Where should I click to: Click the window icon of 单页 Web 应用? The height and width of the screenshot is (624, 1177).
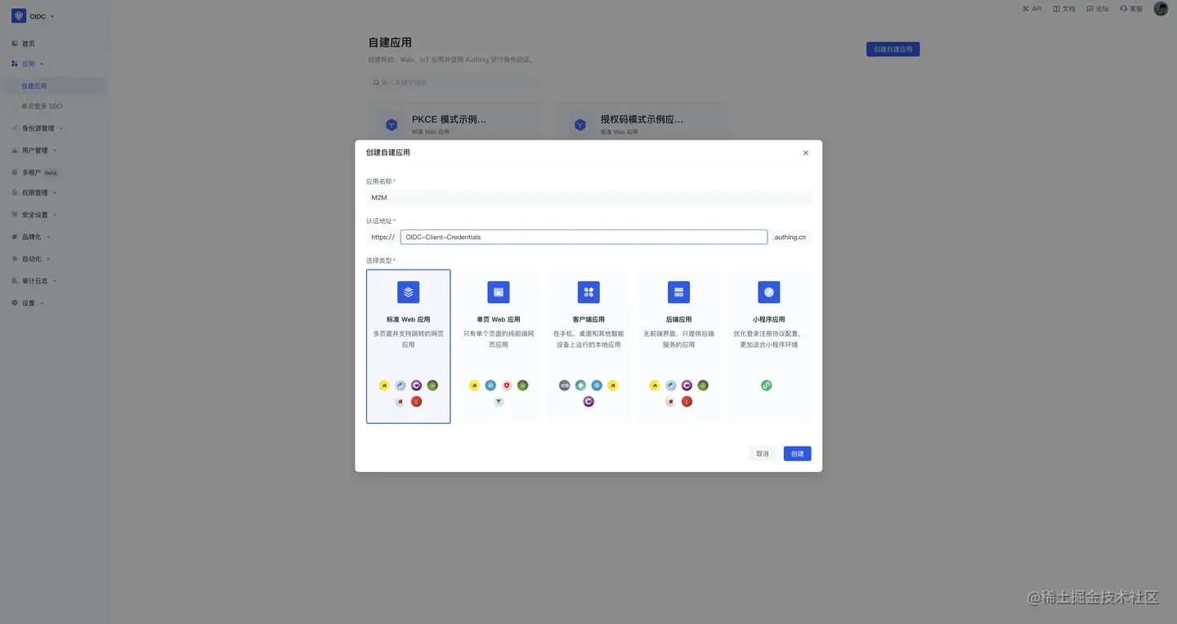(x=499, y=292)
